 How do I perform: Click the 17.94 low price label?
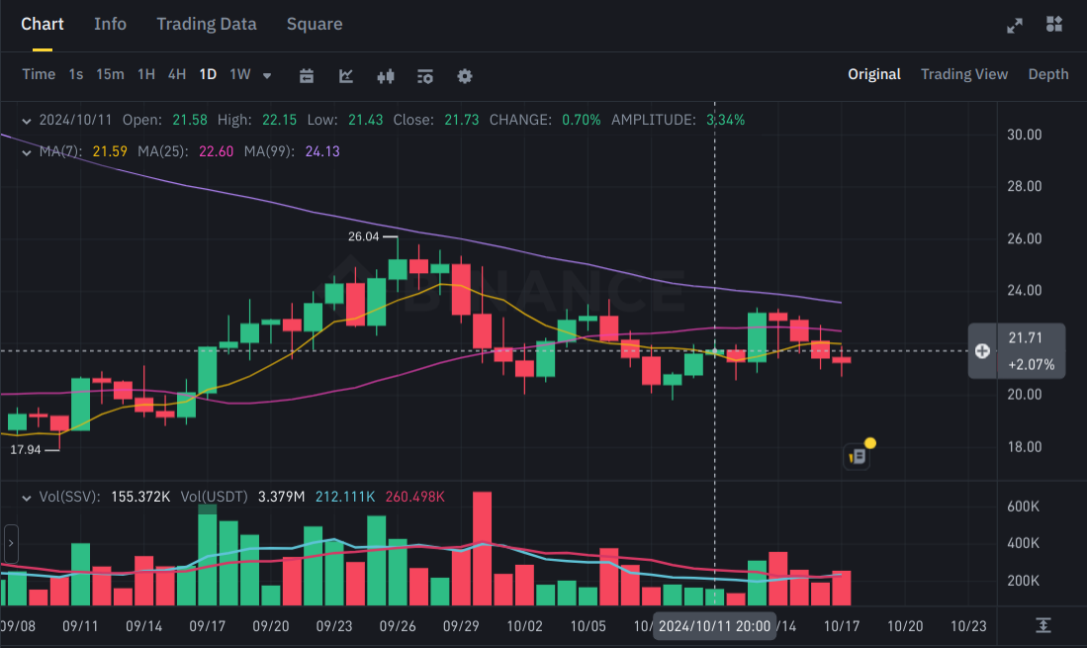(x=26, y=450)
